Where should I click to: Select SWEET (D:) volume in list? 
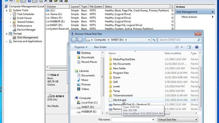56,25
